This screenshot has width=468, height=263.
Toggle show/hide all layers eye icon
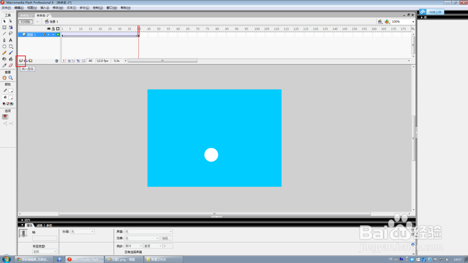coord(49,29)
